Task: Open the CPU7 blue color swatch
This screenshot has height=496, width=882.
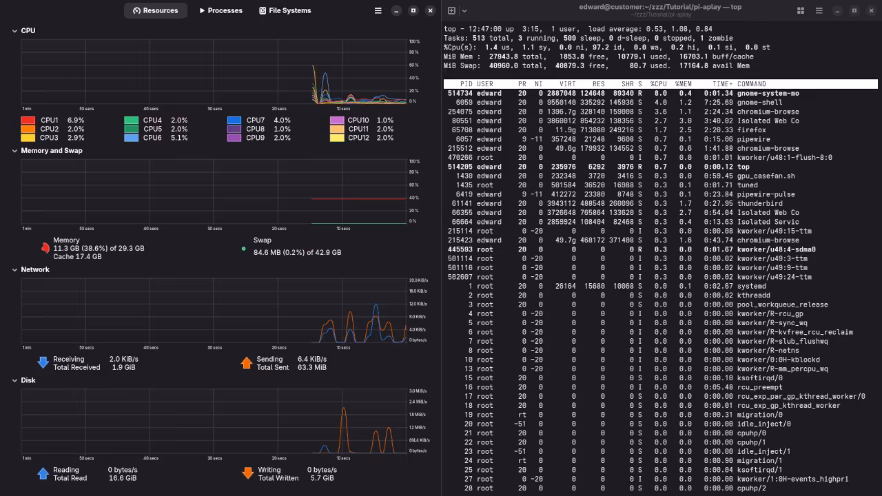Action: pos(234,121)
